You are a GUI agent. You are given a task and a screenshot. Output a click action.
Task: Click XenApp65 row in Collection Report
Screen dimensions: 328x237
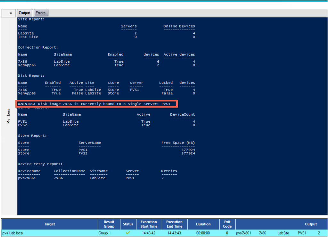tap(106, 65)
